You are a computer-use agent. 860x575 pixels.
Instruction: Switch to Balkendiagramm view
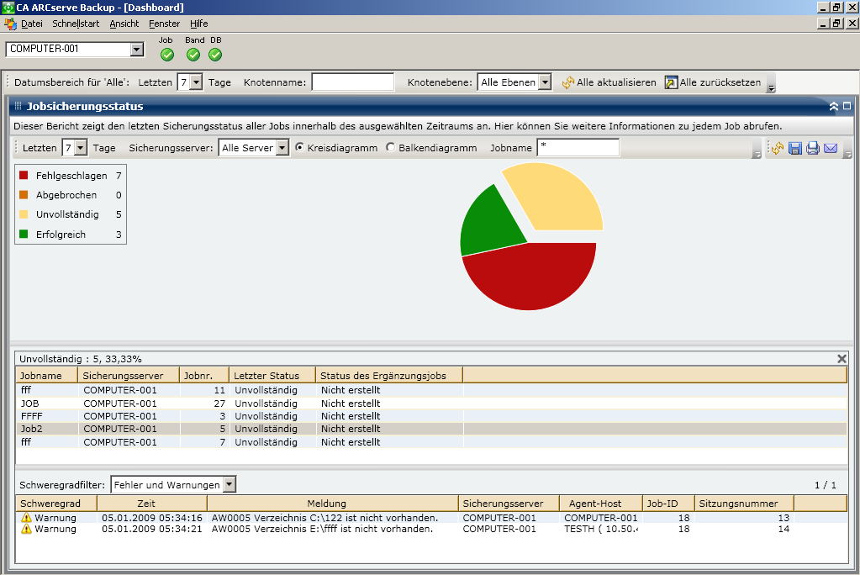tap(390, 148)
